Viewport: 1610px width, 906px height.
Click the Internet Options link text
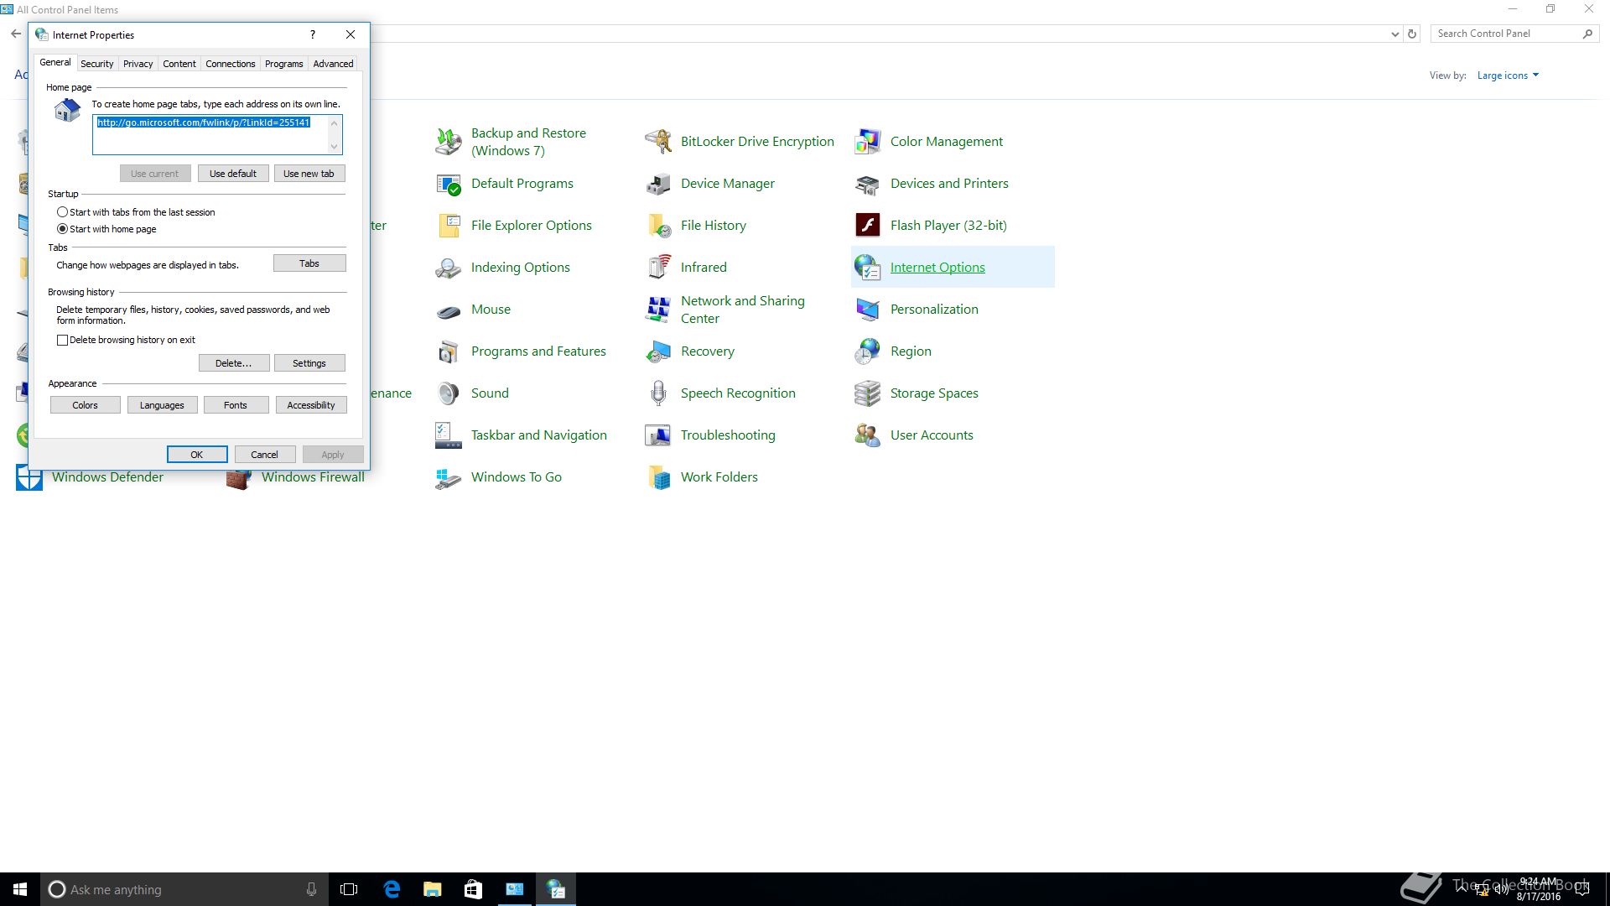click(x=937, y=268)
